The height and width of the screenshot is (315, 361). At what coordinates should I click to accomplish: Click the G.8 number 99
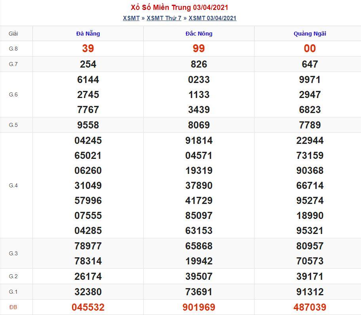pos(199,49)
